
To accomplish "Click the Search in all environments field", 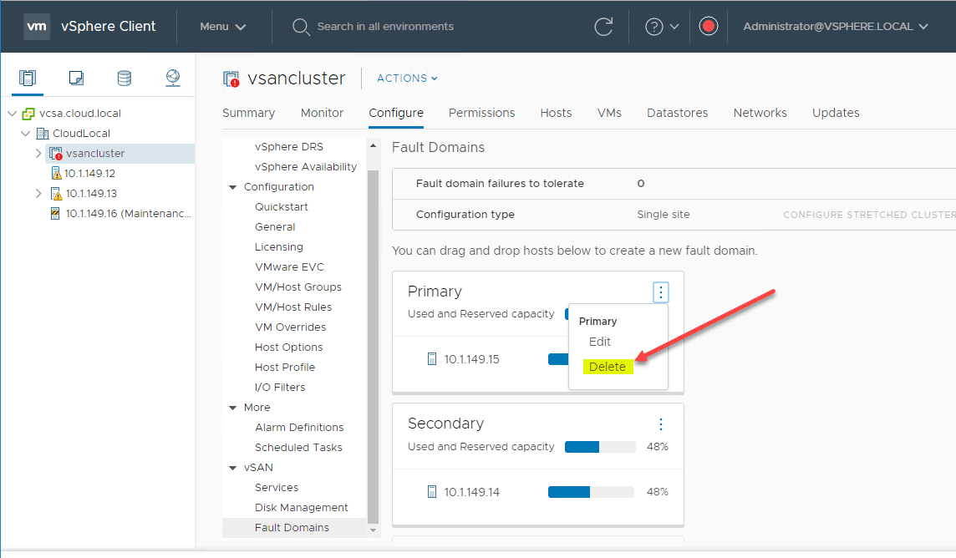I will 385,27.
